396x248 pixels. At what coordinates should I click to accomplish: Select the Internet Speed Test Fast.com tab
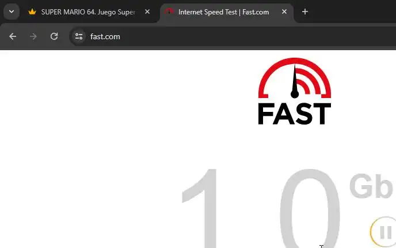coord(227,12)
